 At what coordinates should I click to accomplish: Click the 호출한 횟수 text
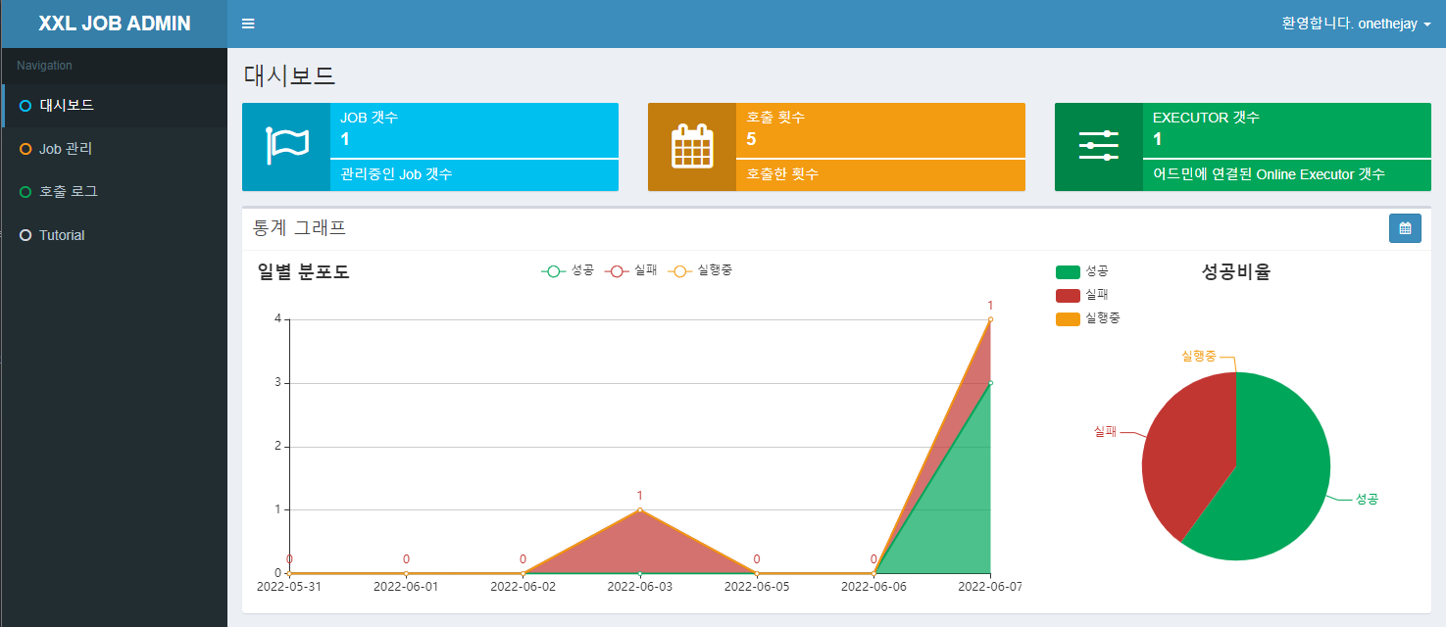[782, 174]
